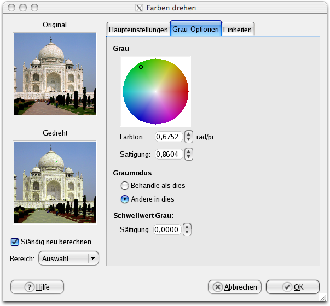
Task: Open the Bereich dropdown showing Auswahl
Action: pos(68,258)
